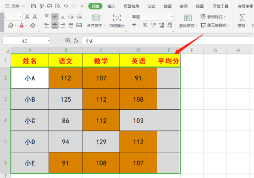The image size is (254, 178).
Task: Switch to the 公式 tab
Action: (151, 6)
